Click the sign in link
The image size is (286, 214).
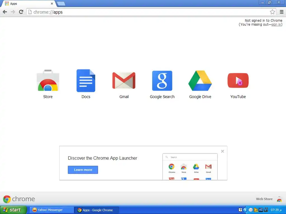click(276, 25)
